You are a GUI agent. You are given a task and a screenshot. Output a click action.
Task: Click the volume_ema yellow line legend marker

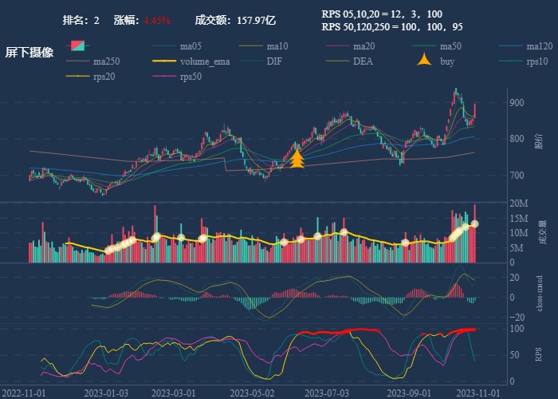[x=163, y=61]
